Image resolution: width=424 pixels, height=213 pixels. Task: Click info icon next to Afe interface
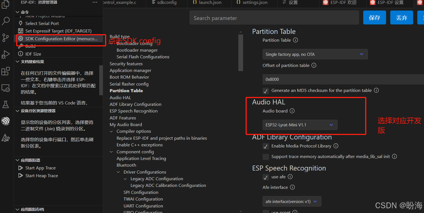tap(292, 187)
